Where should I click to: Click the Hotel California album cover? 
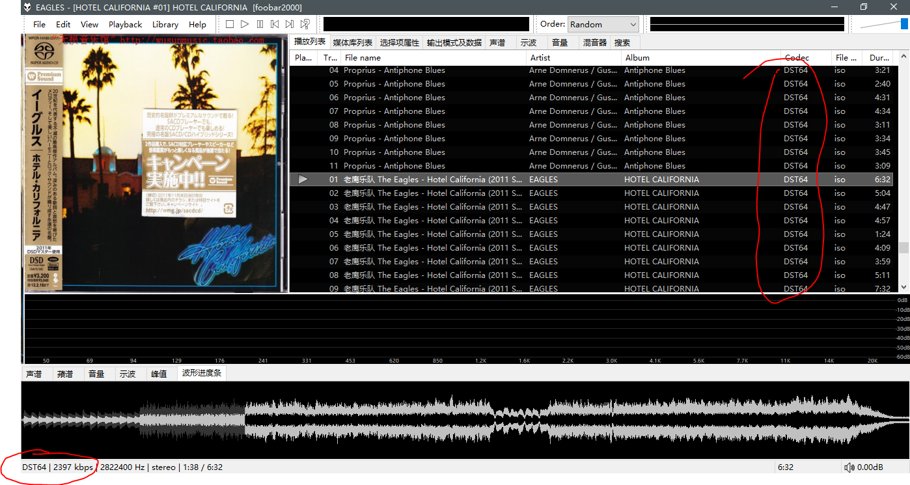[155, 163]
